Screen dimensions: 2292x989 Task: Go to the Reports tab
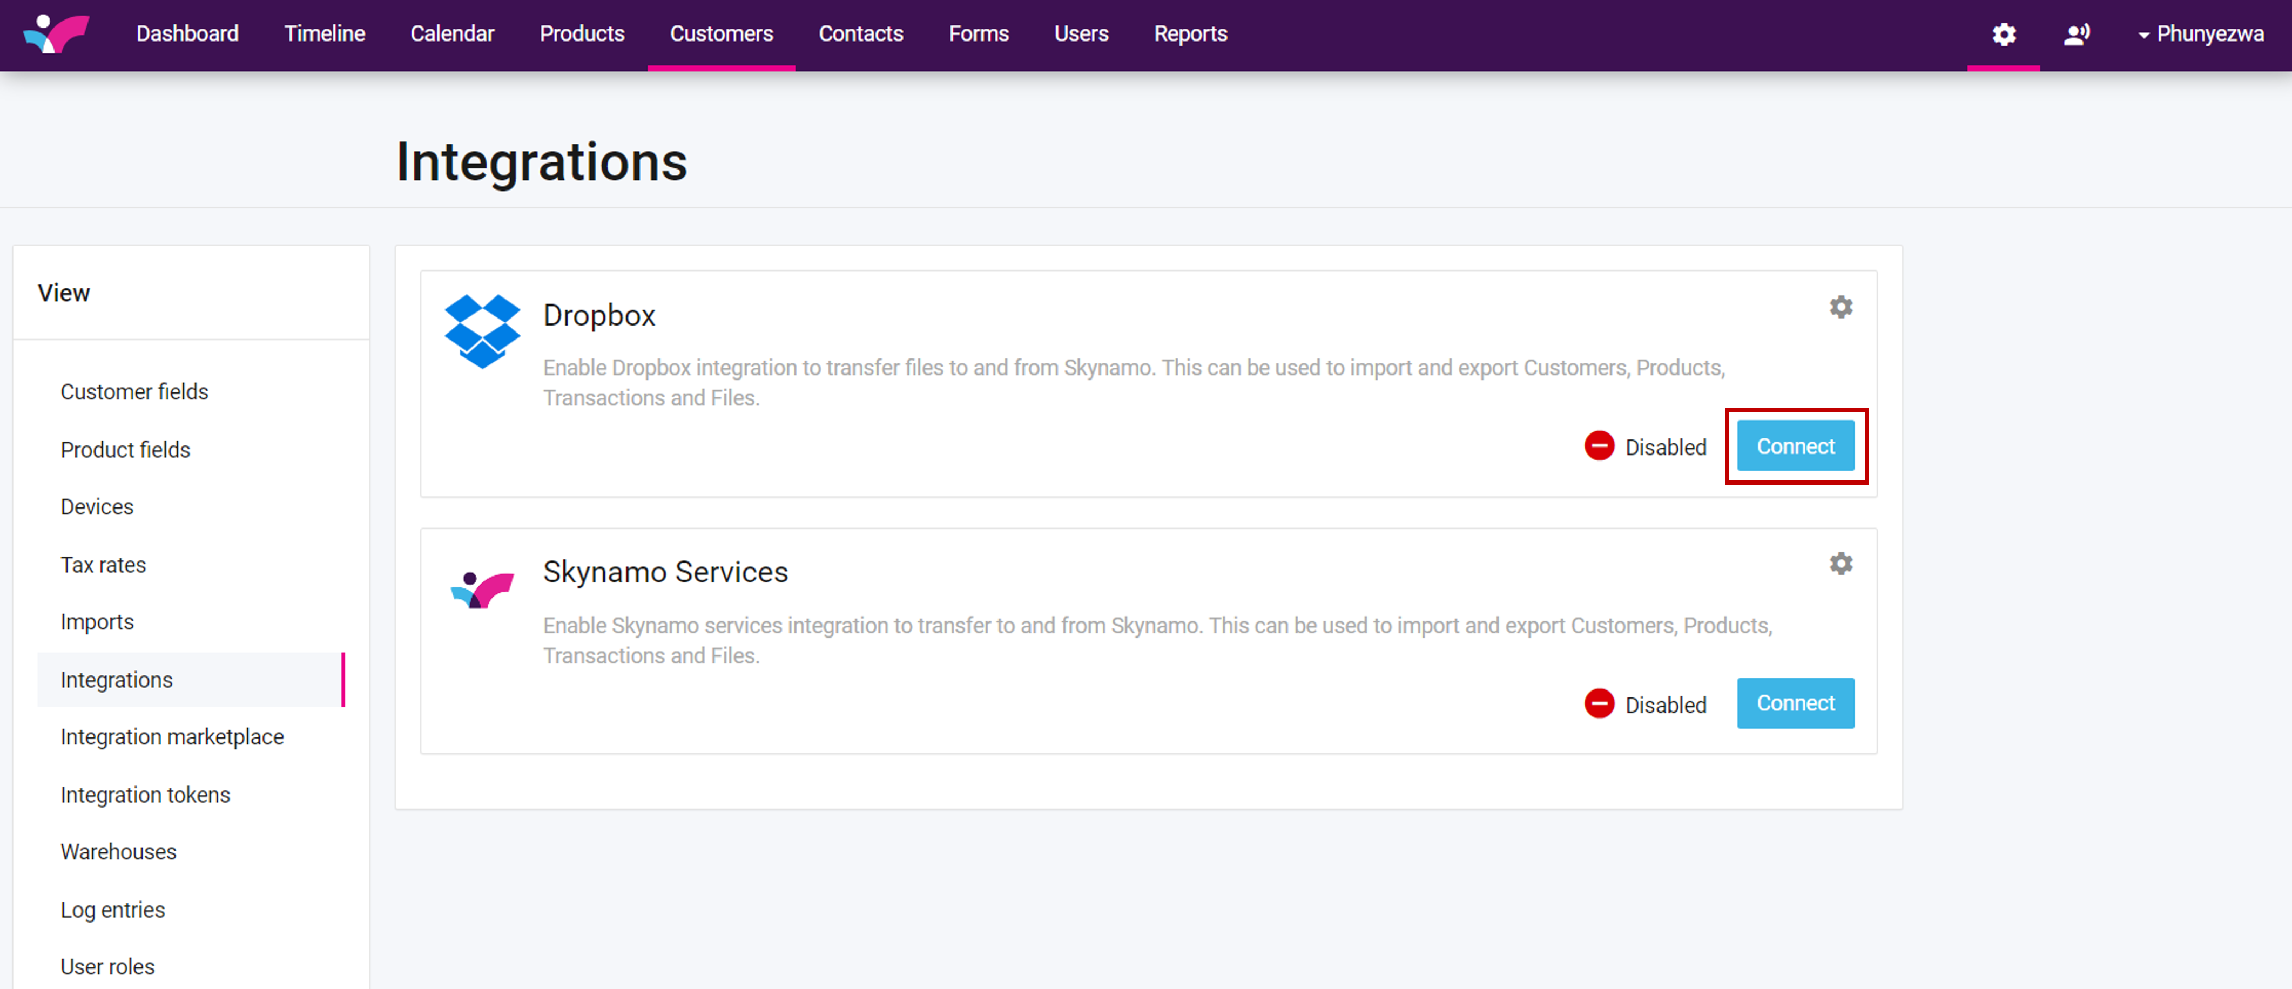(x=1190, y=35)
